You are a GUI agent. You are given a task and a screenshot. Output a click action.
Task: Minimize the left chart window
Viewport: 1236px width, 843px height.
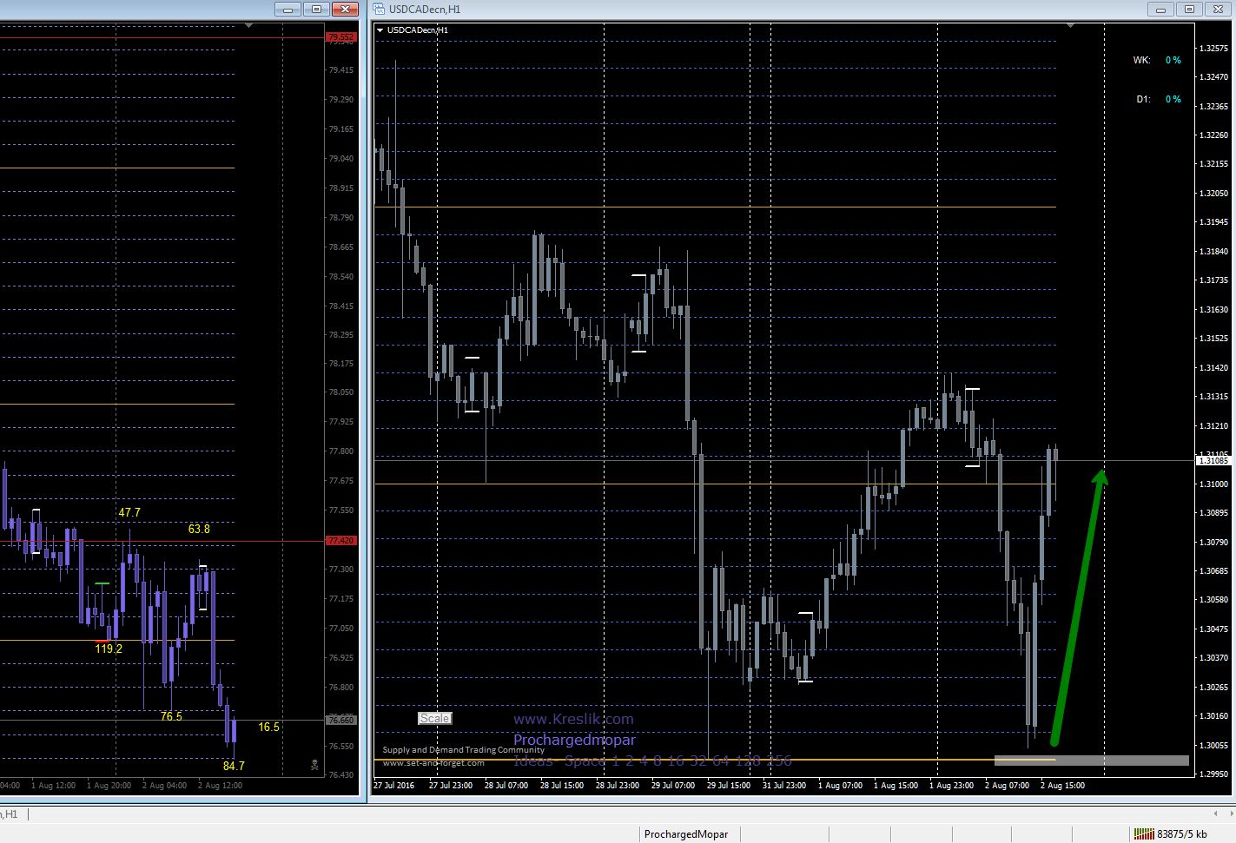pyautogui.click(x=288, y=10)
